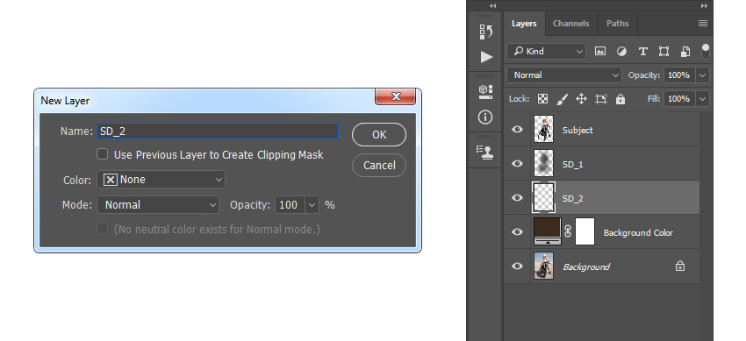Click the layer Name input field
This screenshot has height=341, width=746.
click(218, 131)
